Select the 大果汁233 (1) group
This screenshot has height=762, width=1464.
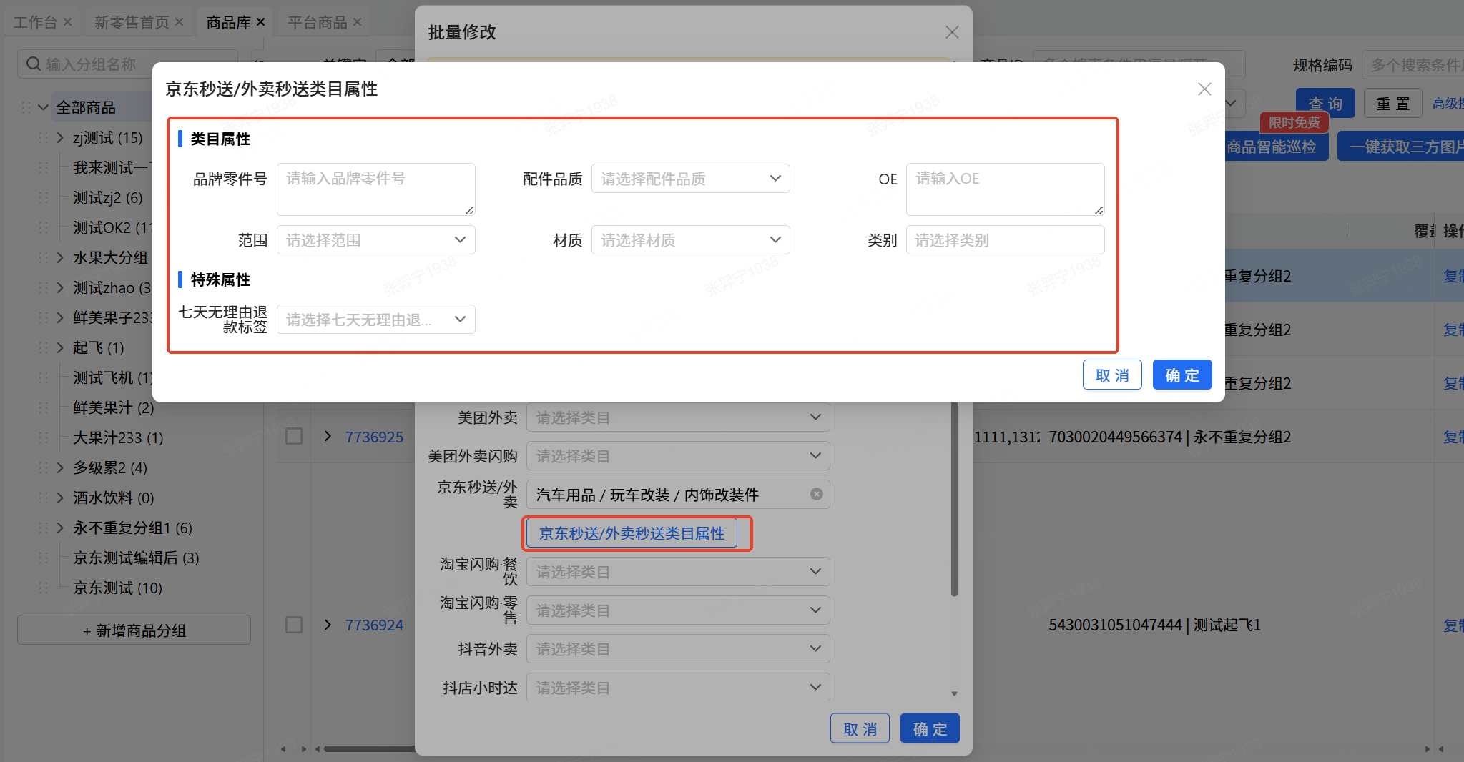pyautogui.click(x=118, y=437)
